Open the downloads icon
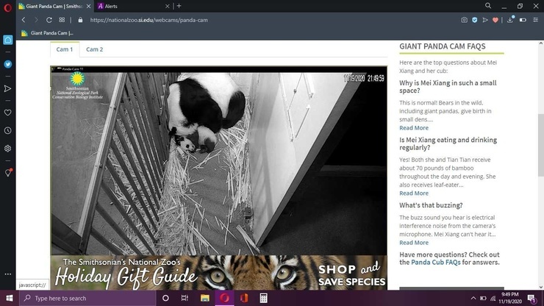This screenshot has width=544, height=306. [x=510, y=20]
